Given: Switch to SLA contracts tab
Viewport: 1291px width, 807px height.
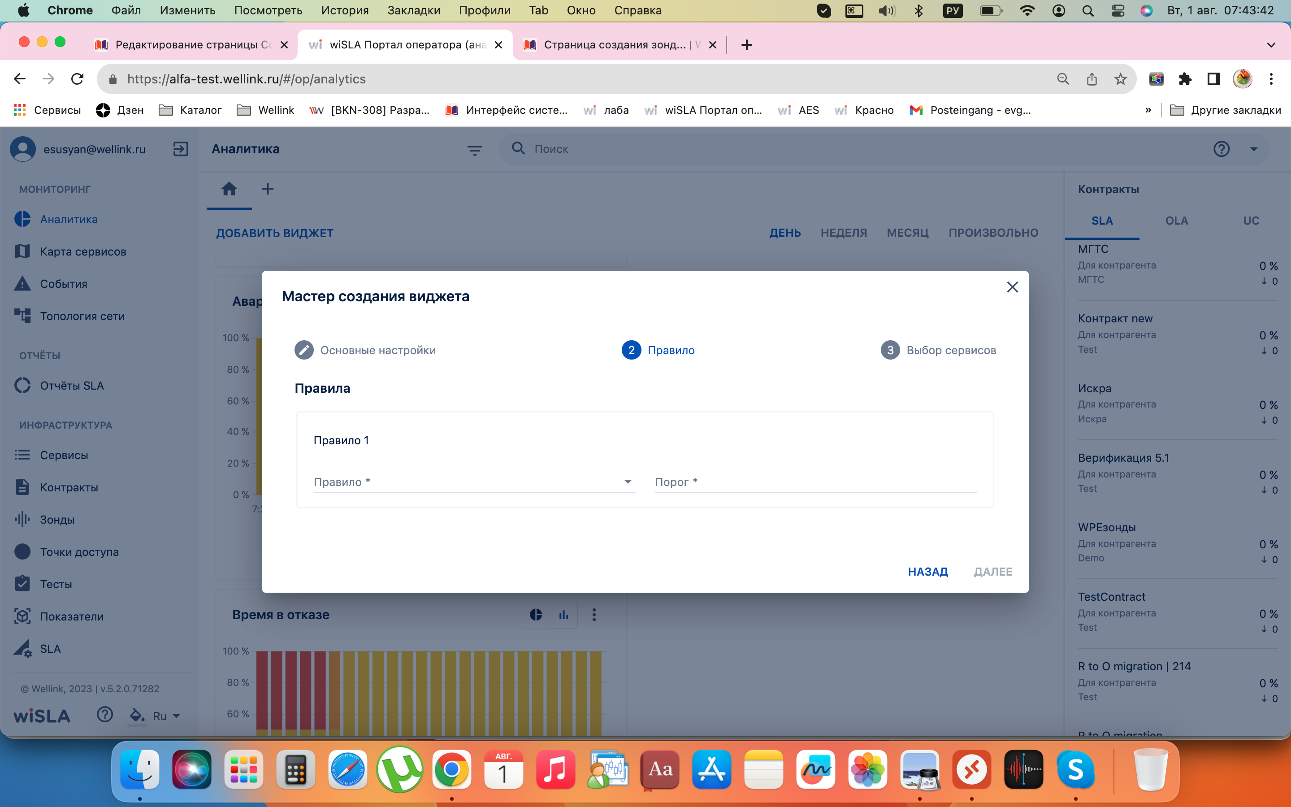Looking at the screenshot, I should coord(1102,221).
